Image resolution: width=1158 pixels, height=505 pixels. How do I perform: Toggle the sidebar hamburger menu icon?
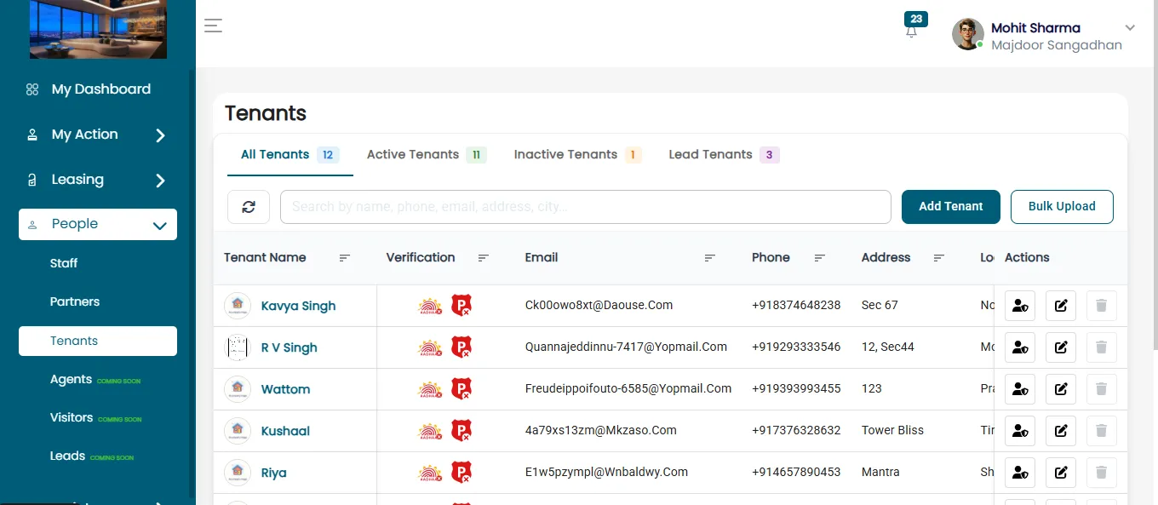point(213,26)
